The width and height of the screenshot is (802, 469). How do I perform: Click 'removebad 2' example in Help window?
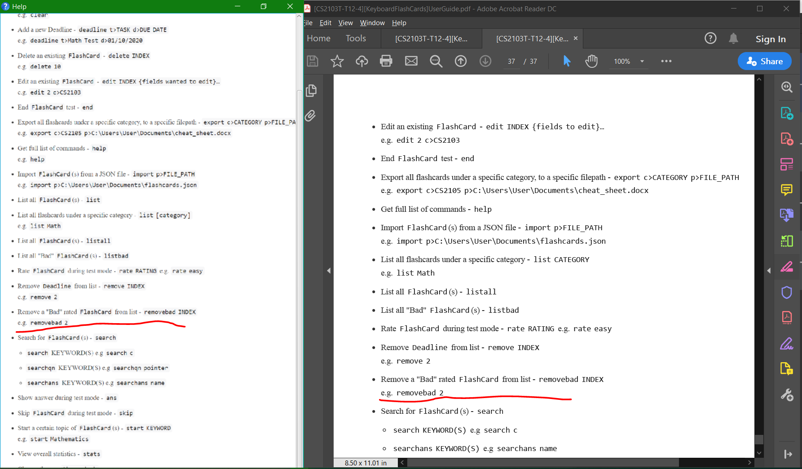(49, 323)
